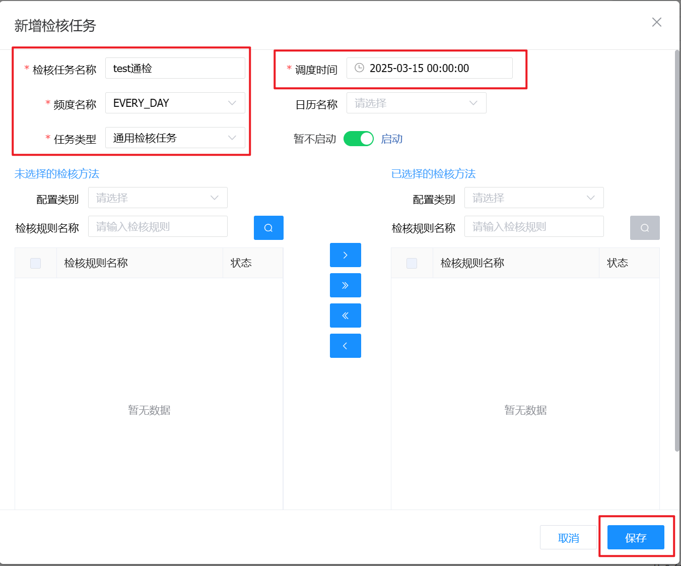The image size is (681, 566).
Task: Open 配置类别 dropdown under 已选择的检核方法
Action: click(x=534, y=198)
